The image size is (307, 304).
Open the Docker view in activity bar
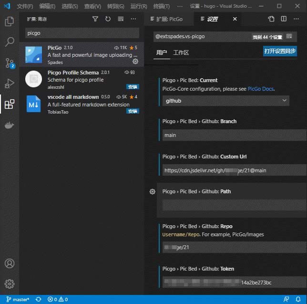click(9, 125)
